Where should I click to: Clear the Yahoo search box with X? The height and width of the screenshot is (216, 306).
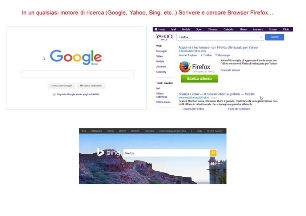click(261, 37)
